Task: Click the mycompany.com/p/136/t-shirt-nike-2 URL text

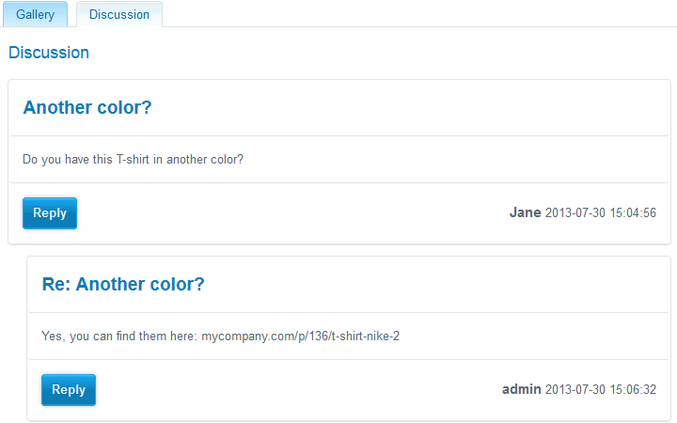Action: [x=301, y=337]
